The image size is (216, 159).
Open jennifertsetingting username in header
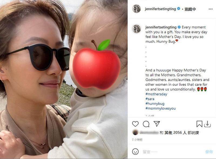[x=160, y=9]
